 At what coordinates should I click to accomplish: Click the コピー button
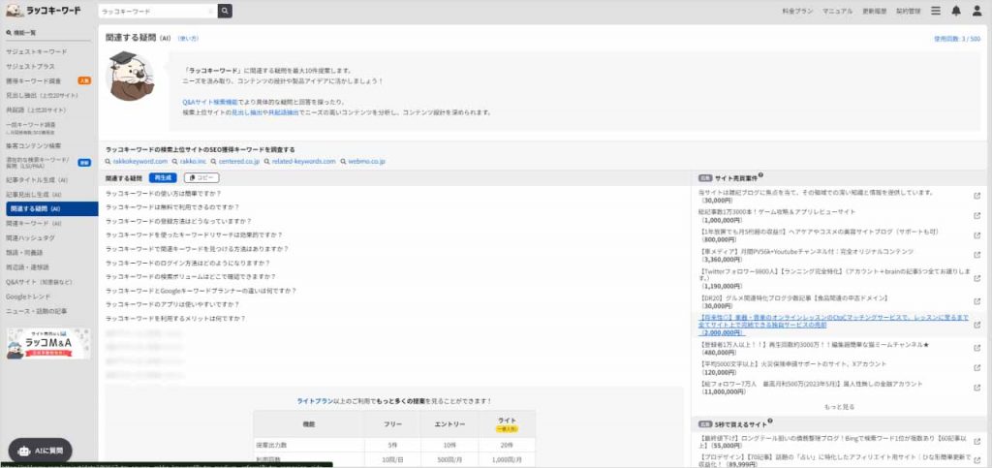[201, 178]
